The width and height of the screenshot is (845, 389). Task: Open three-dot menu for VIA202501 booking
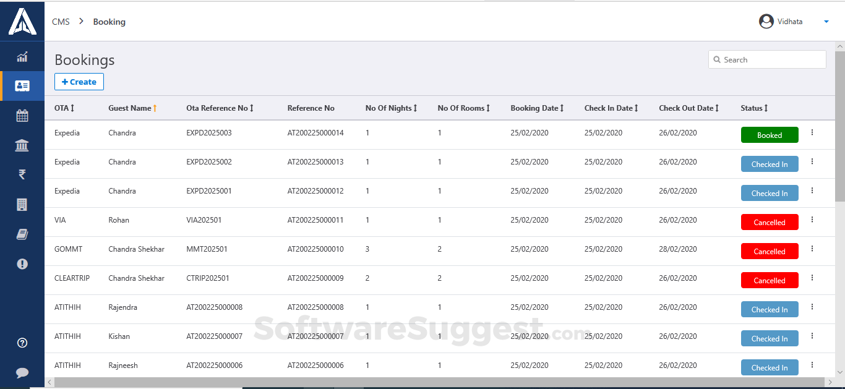812,220
